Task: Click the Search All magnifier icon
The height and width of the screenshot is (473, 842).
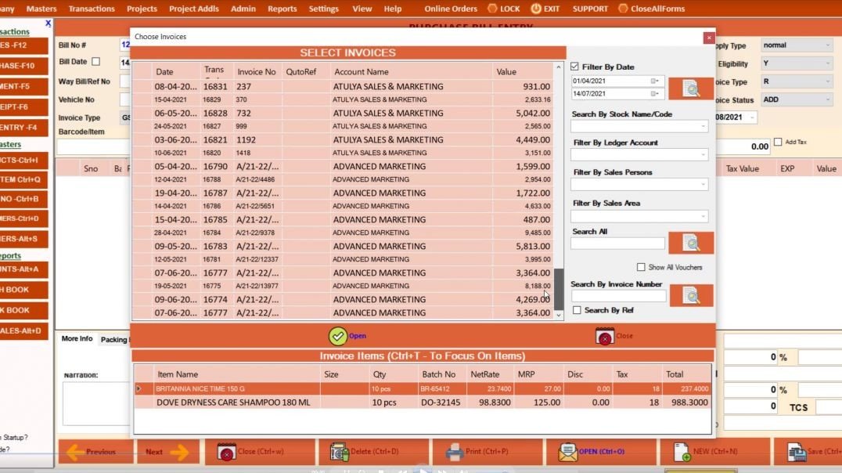Action: click(691, 242)
